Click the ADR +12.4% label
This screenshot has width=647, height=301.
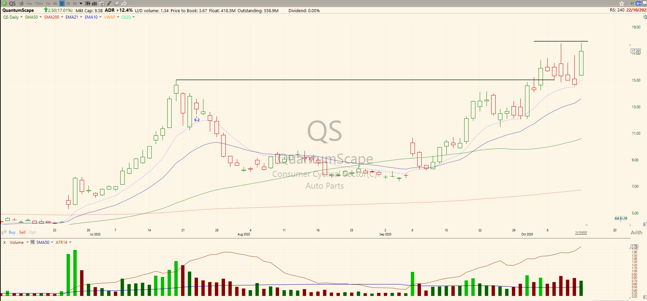click(x=119, y=10)
